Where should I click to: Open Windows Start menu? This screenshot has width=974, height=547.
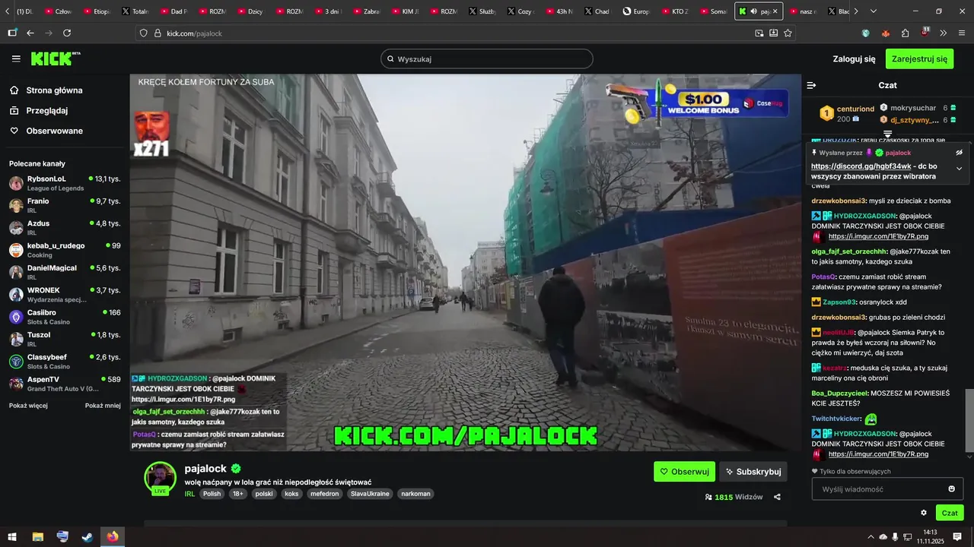pos(12,536)
